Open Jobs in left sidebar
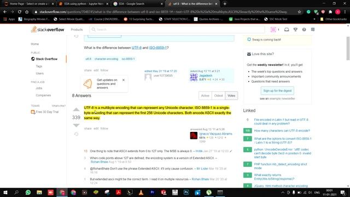Screen dimensions: 350x197 [39, 88]
